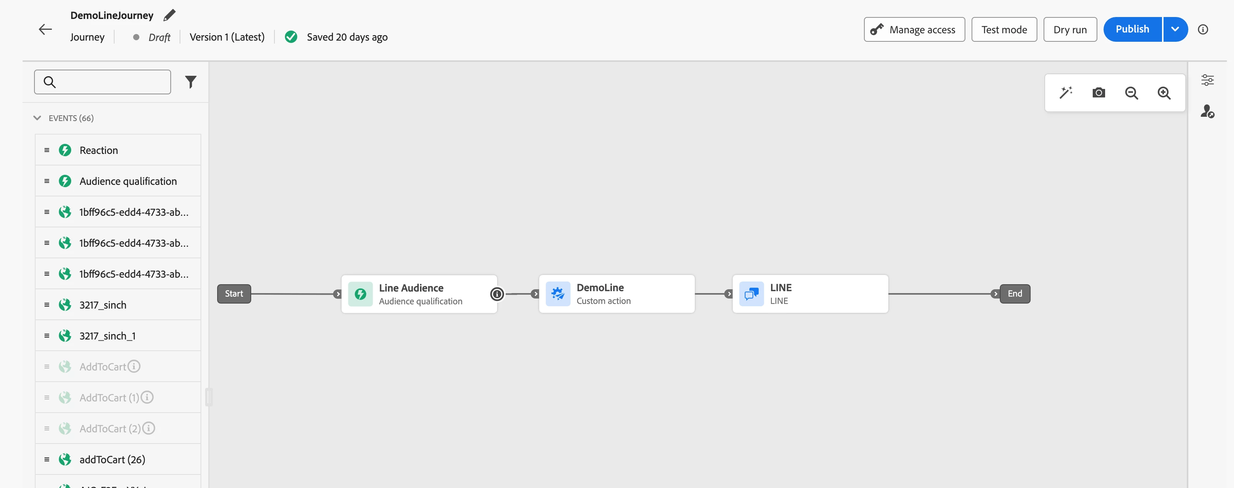Start a Dry run
The width and height of the screenshot is (1234, 488).
tap(1070, 30)
